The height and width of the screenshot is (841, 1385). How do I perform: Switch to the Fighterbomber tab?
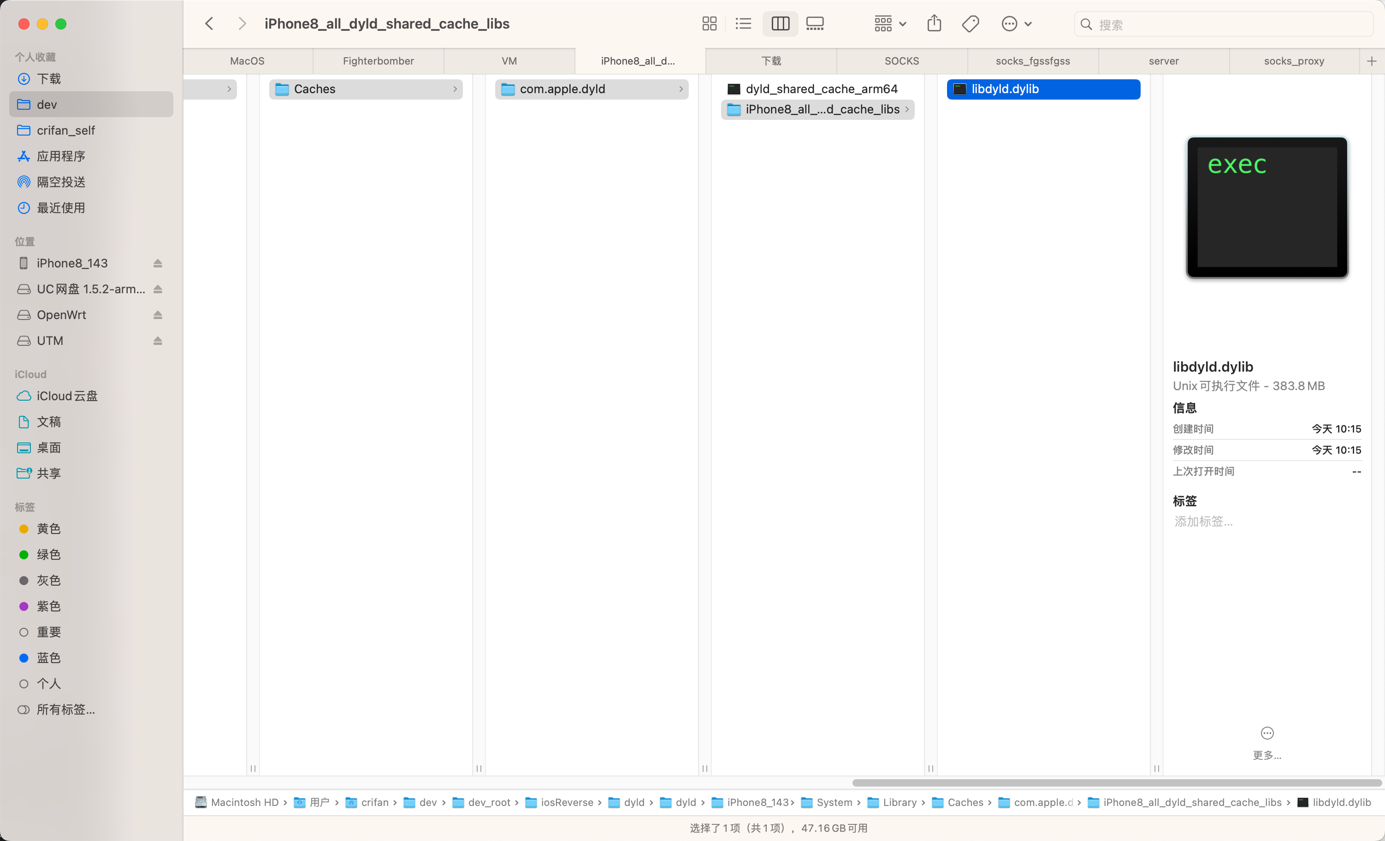point(378,61)
